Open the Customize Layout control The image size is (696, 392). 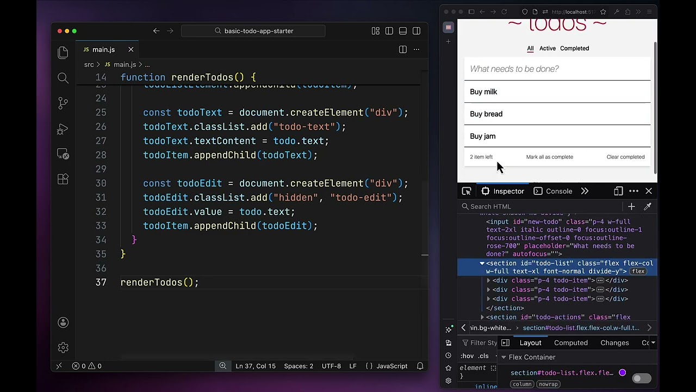[x=376, y=31]
